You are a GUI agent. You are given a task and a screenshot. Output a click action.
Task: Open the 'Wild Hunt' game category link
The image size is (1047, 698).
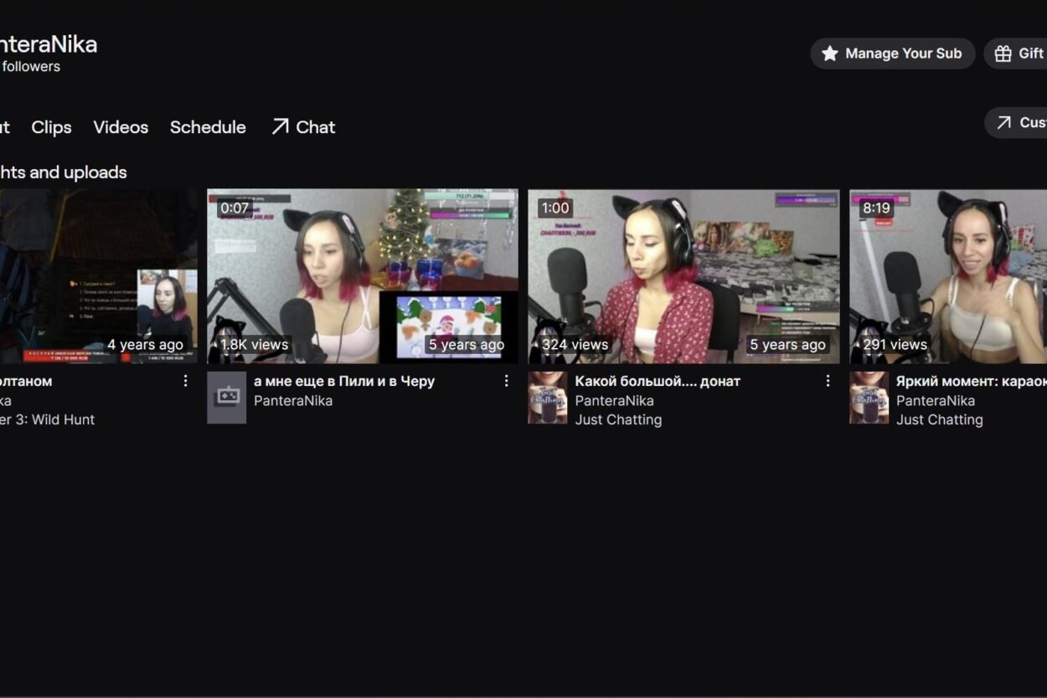[x=48, y=419]
